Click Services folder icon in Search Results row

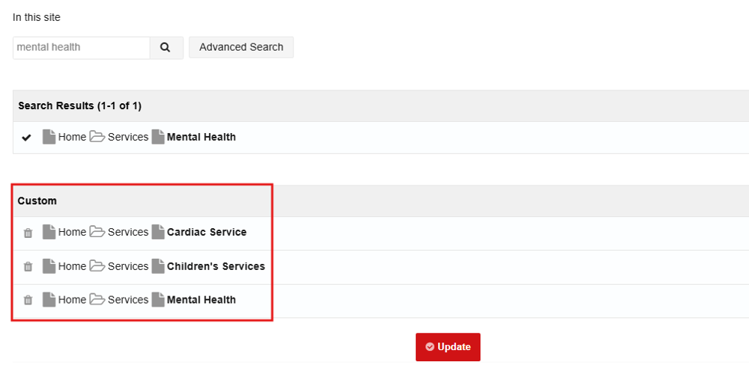pyautogui.click(x=97, y=137)
